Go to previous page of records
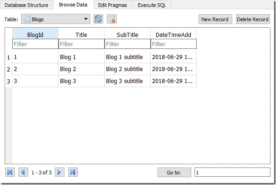 click(x=23, y=172)
